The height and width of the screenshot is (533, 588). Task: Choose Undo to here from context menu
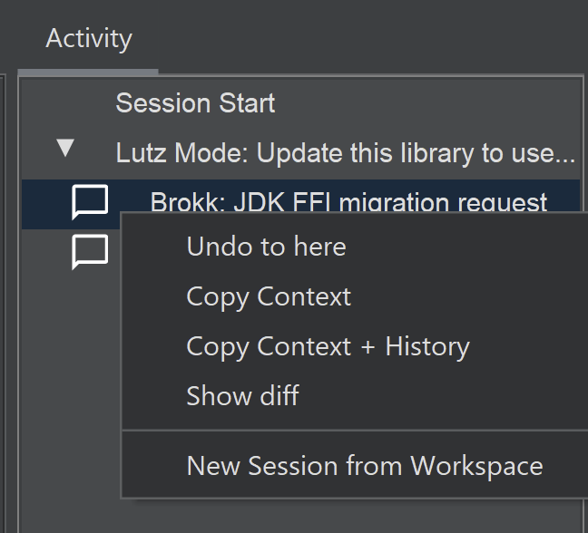pos(266,247)
